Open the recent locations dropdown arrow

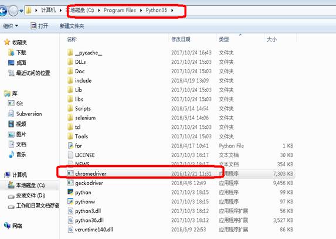21,11
